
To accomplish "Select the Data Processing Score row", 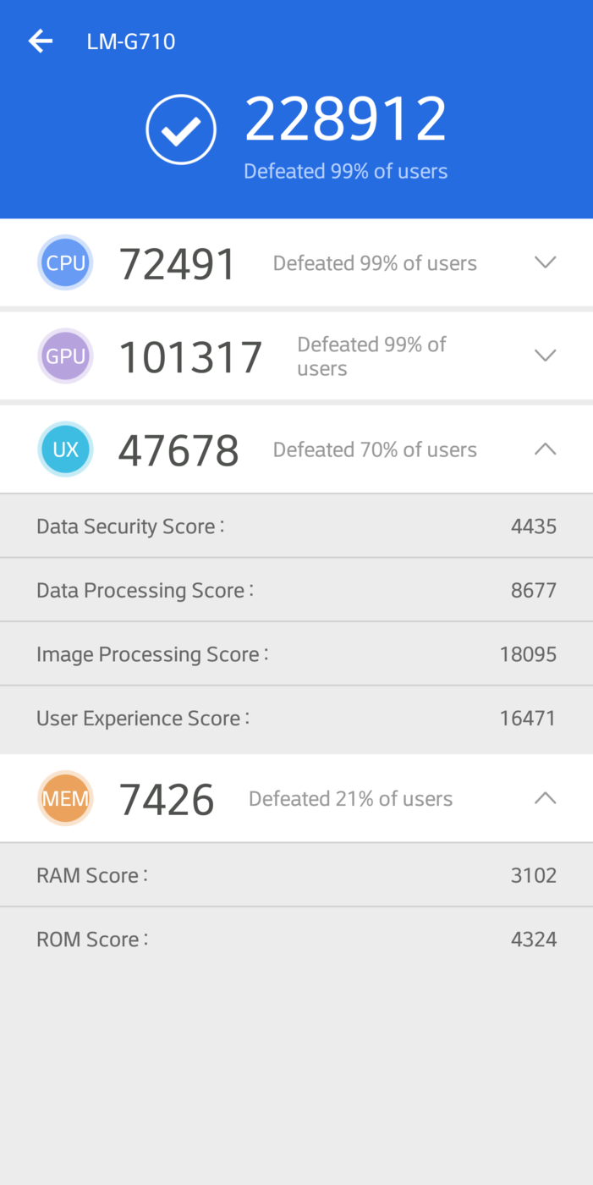I will click(296, 590).
